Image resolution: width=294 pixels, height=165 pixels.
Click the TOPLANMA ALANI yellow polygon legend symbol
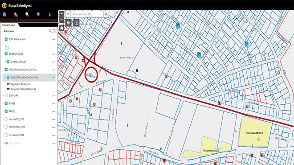click(7, 47)
